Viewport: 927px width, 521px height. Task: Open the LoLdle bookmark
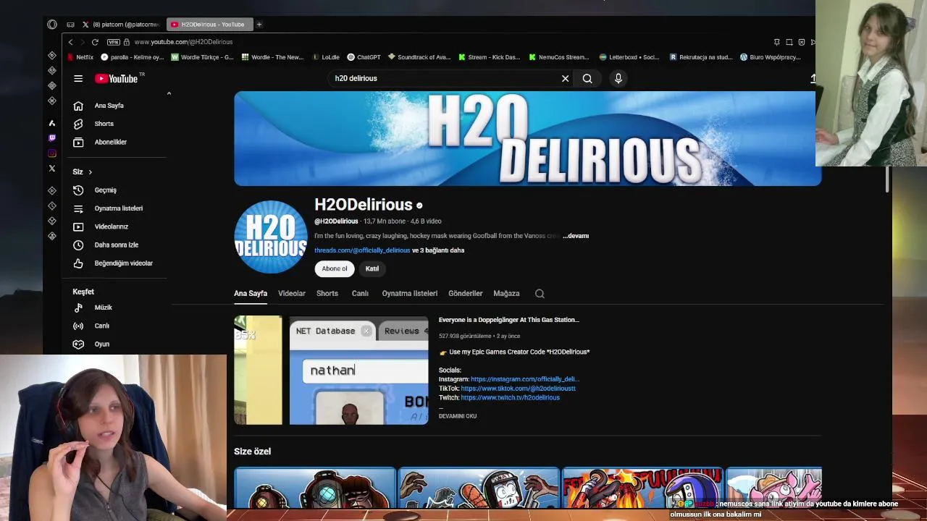(325, 57)
